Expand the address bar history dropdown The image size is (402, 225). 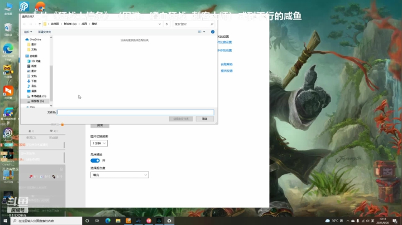(x=160, y=24)
